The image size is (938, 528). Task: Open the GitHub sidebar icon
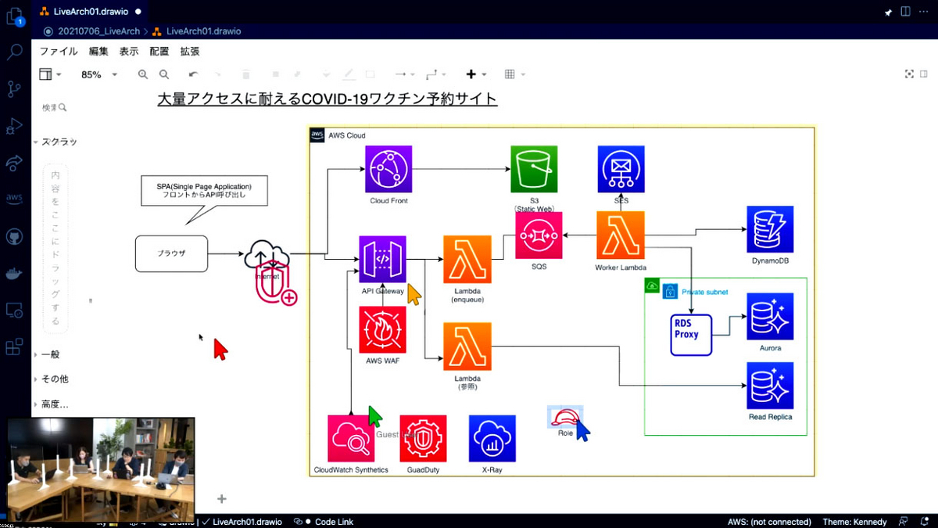pyautogui.click(x=15, y=236)
